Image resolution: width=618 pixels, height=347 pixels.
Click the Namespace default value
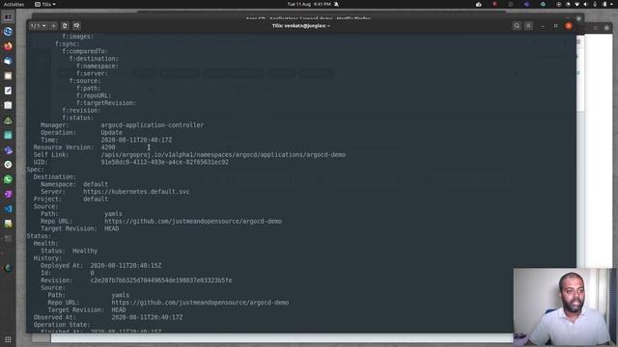point(96,184)
